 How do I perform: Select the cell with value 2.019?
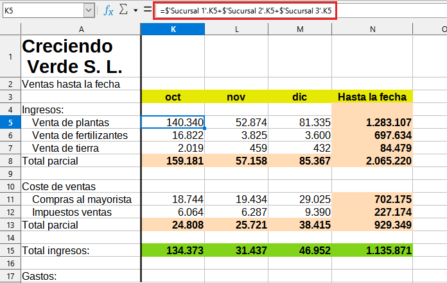pyautogui.click(x=173, y=148)
